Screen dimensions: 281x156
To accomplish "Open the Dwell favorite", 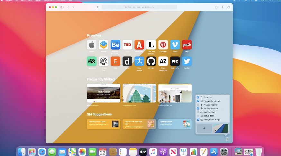I will click(127, 61).
